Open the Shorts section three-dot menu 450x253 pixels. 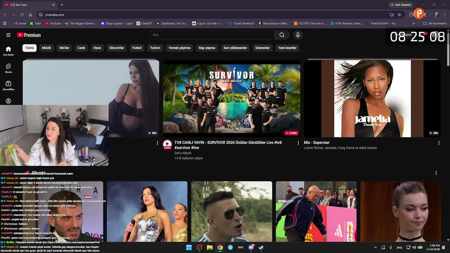tap(436, 173)
